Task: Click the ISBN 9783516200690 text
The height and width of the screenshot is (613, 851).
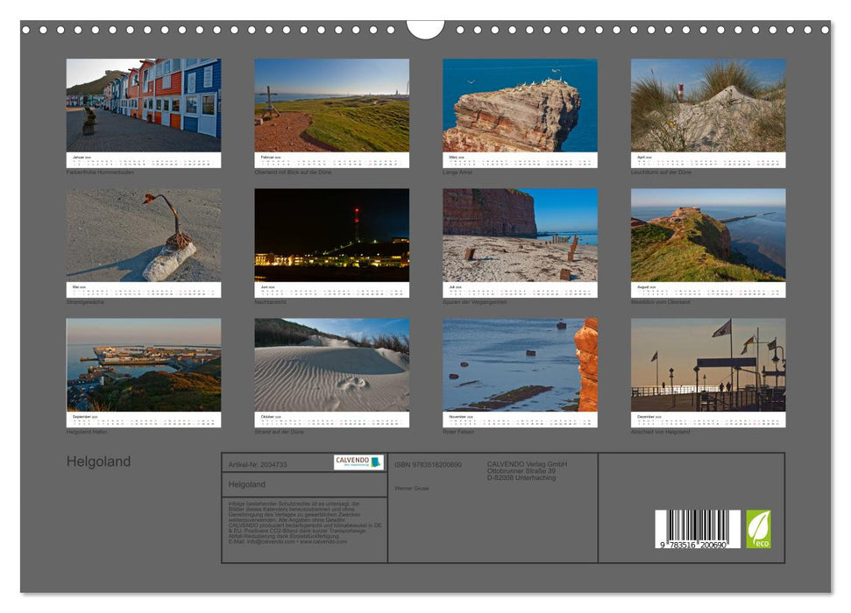Action: tap(428, 464)
